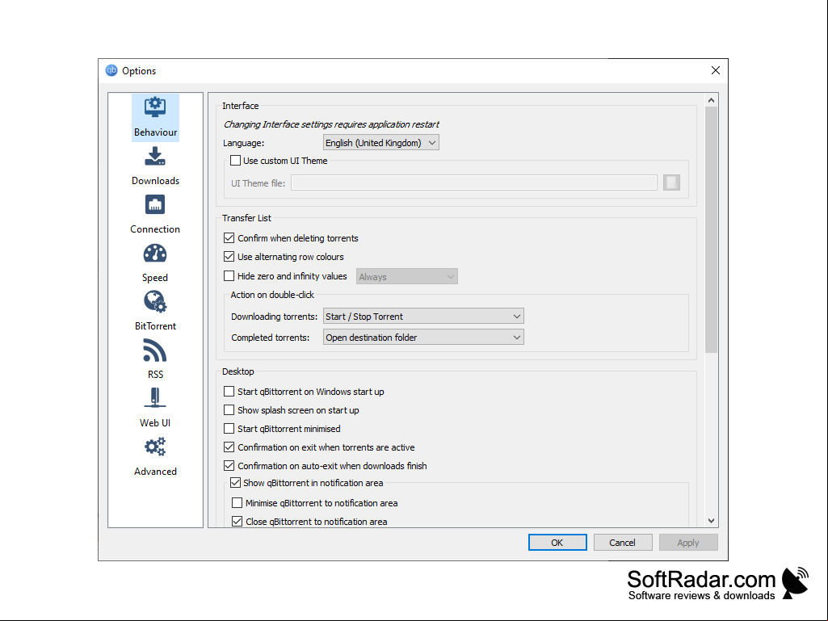Click the Cancel button
The height and width of the screenshot is (621, 828).
[623, 543]
